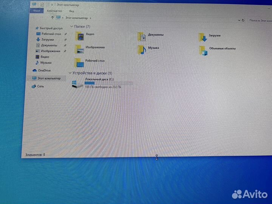Click the 185 ГБ свободно из 232 ГБ text
This screenshot has width=272, height=204.
103,87
